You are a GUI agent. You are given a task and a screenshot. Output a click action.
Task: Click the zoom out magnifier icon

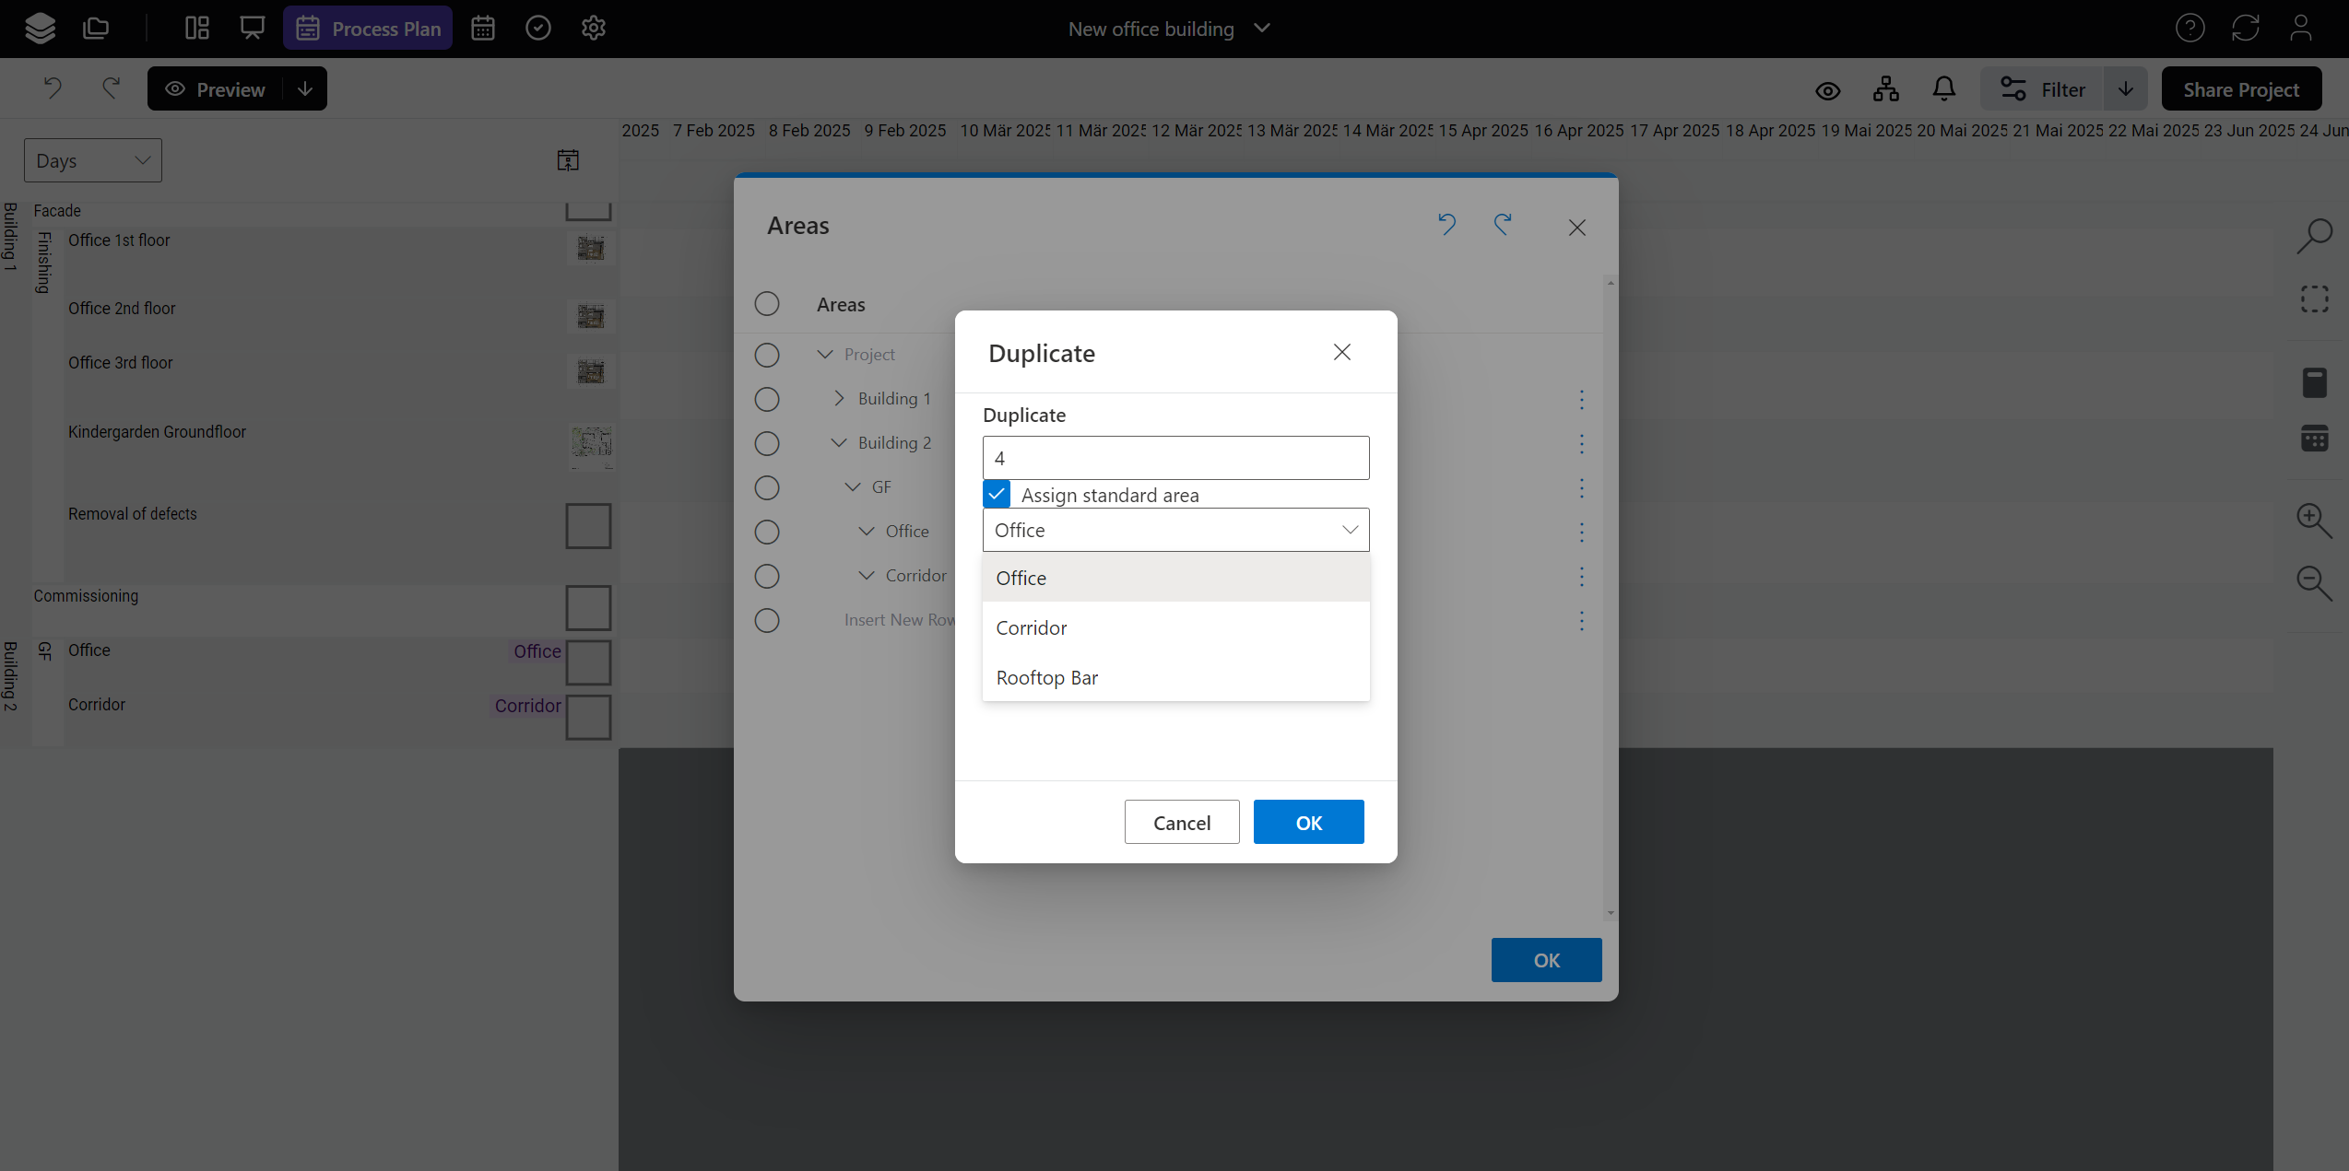click(2314, 583)
